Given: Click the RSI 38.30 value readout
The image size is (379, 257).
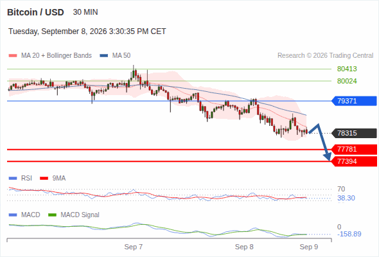Looking at the screenshot, I should [x=346, y=199].
